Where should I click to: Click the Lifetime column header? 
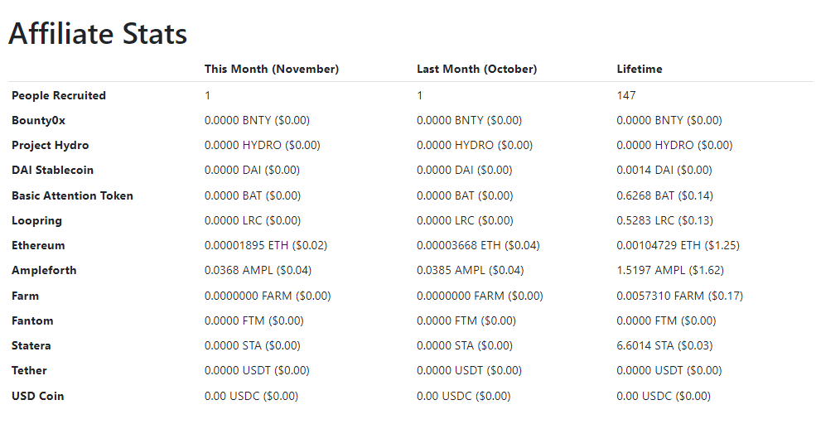click(640, 70)
